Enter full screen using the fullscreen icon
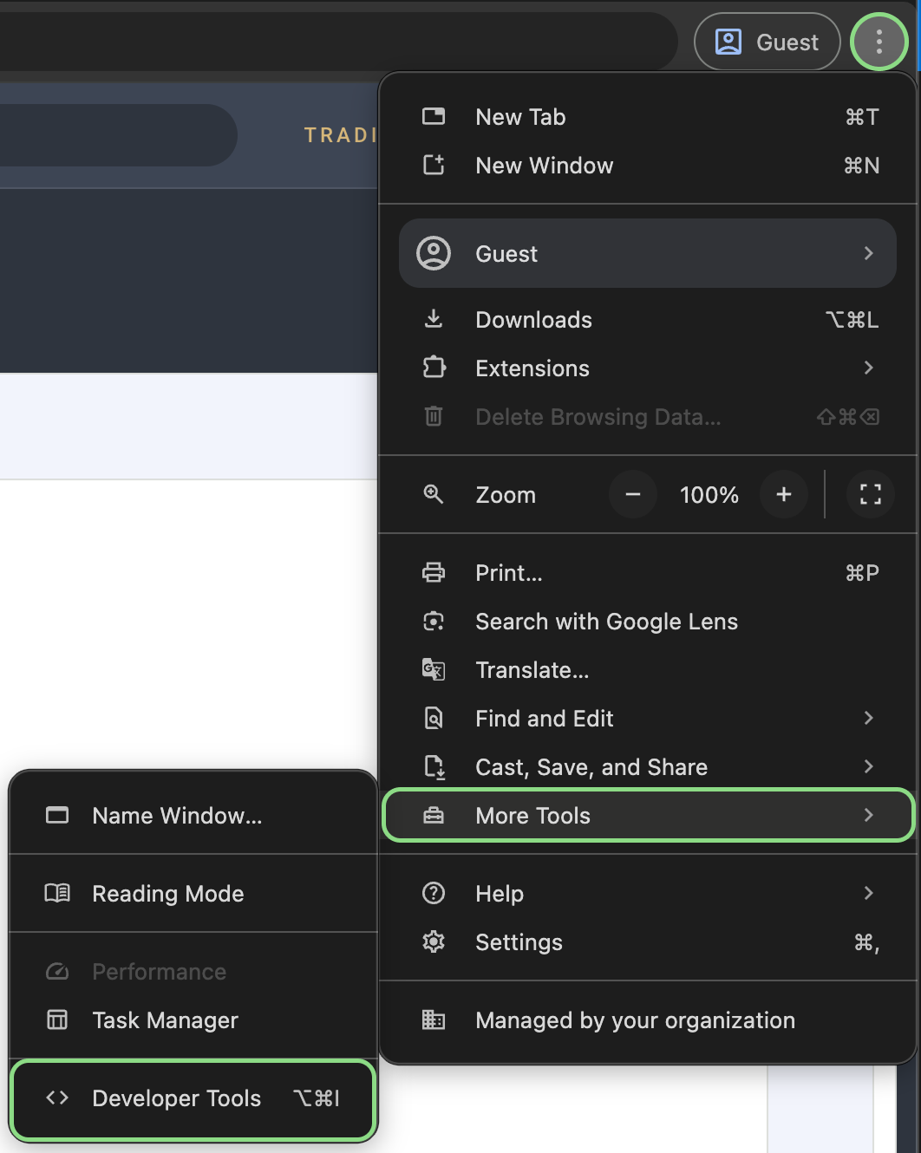The width and height of the screenshot is (921, 1153). tap(870, 494)
